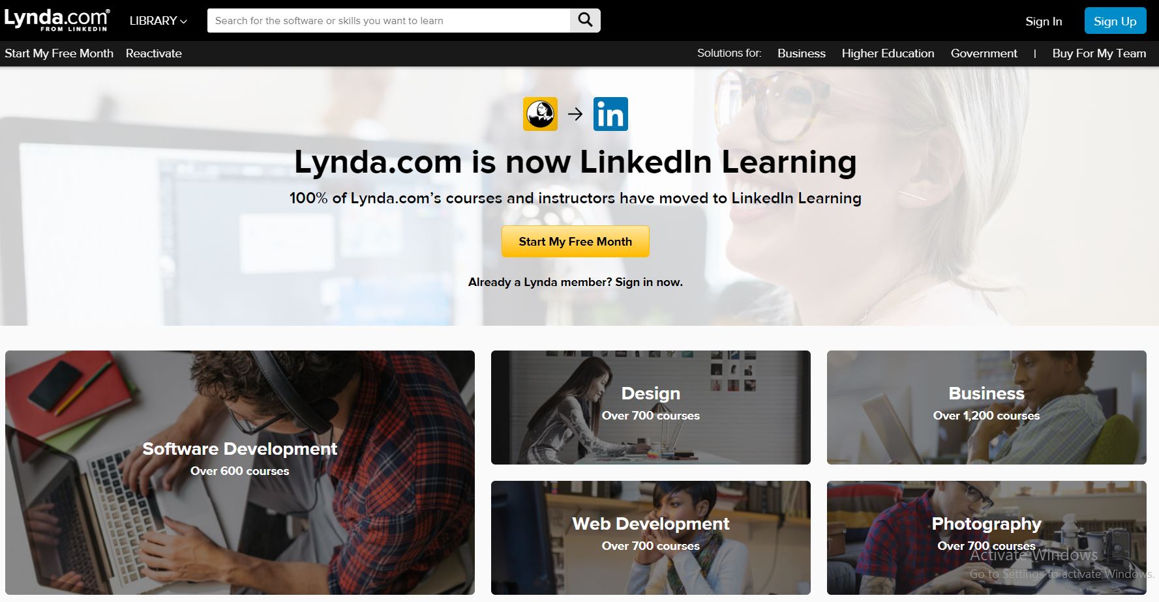Open Business solutions link

[x=802, y=53]
